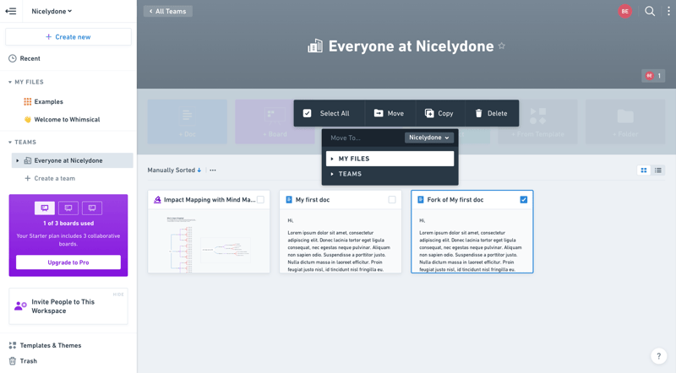Click the Impact Mapping mind map icon
676x373 pixels.
157,200
